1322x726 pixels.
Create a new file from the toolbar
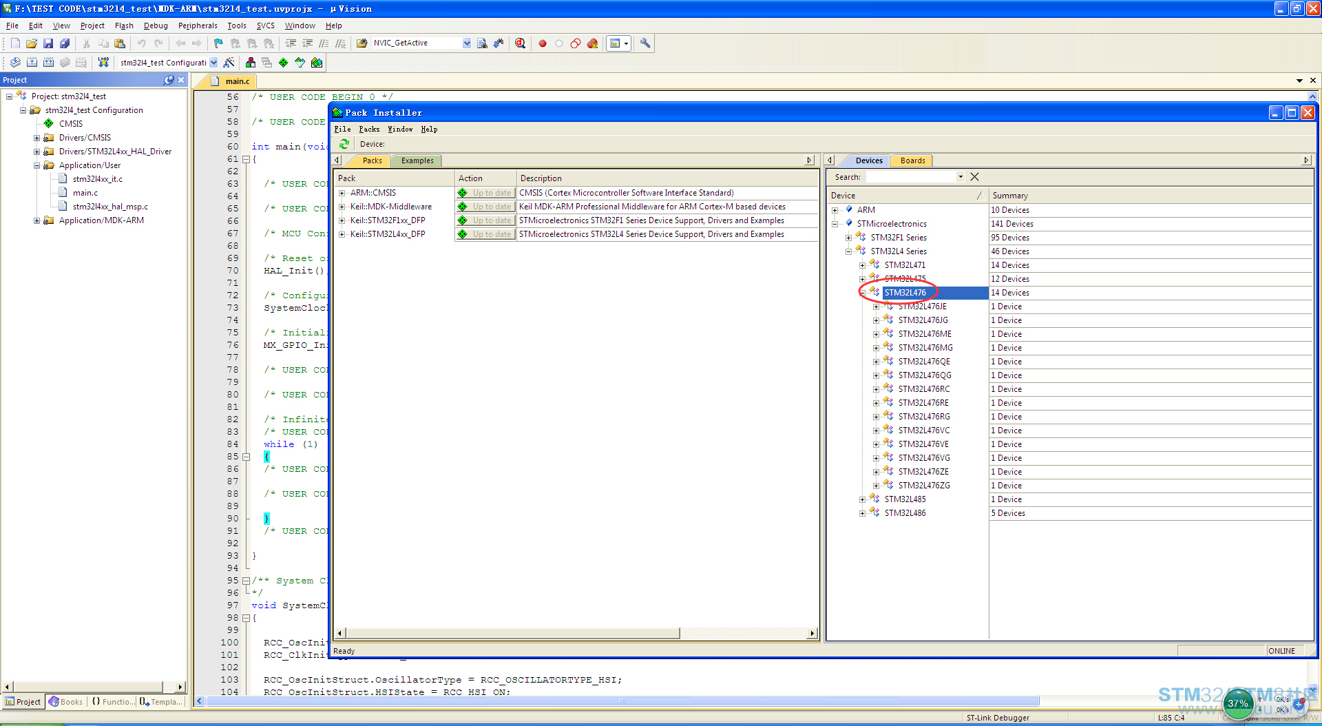(15, 43)
